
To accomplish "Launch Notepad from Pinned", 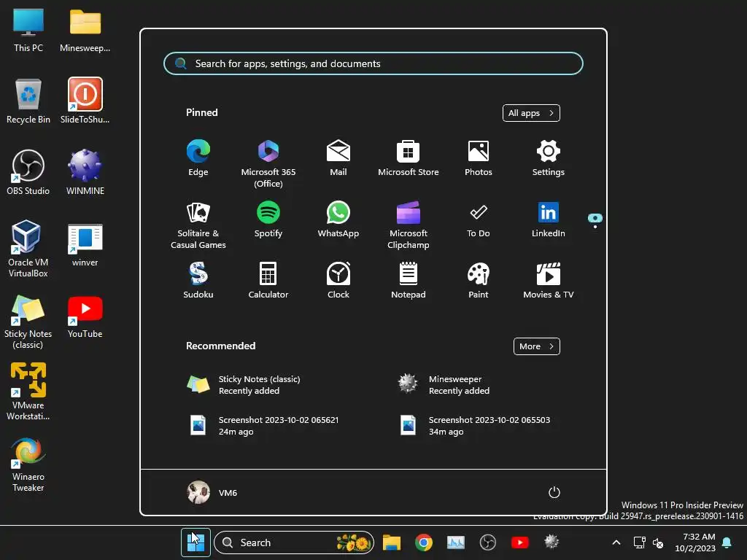I will click(409, 281).
